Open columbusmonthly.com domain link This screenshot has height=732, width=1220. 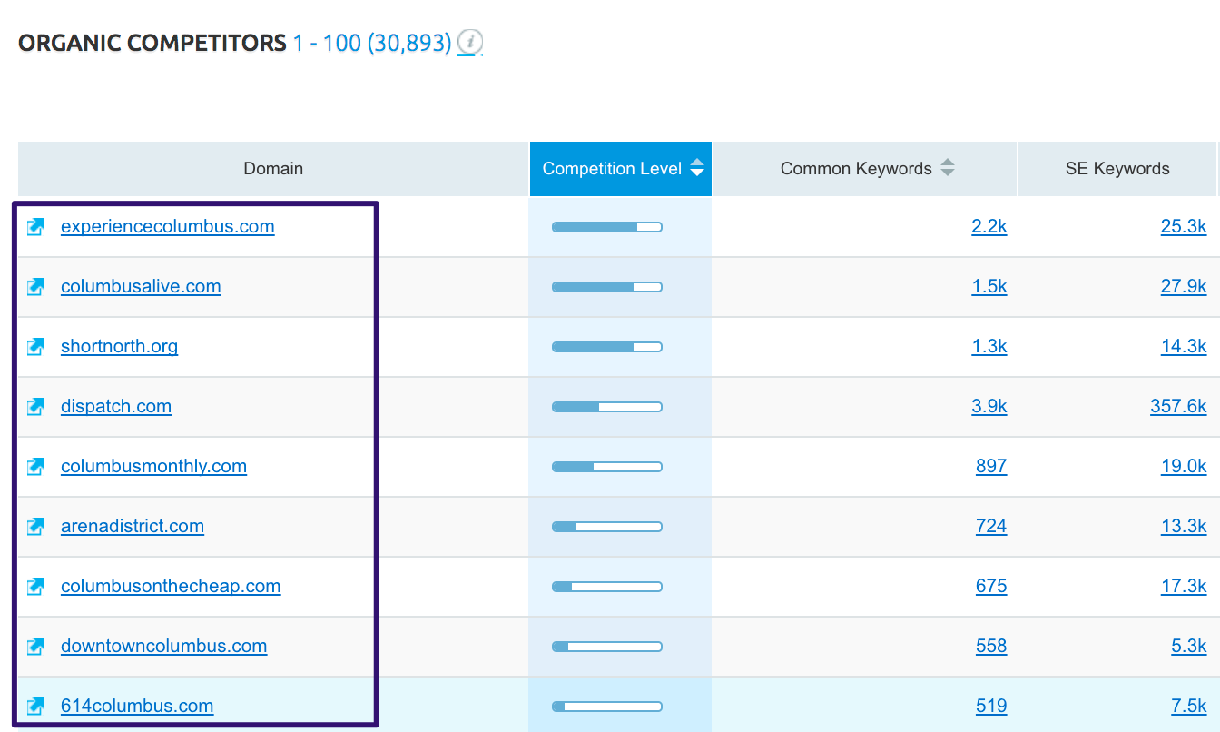coord(153,466)
